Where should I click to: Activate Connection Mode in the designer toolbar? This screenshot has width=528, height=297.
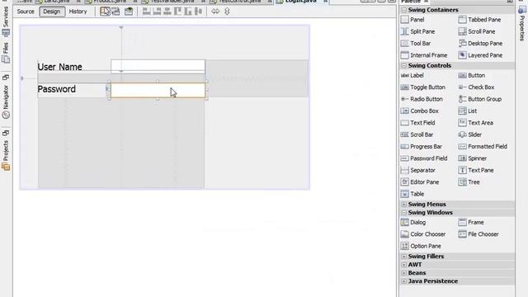(x=115, y=12)
